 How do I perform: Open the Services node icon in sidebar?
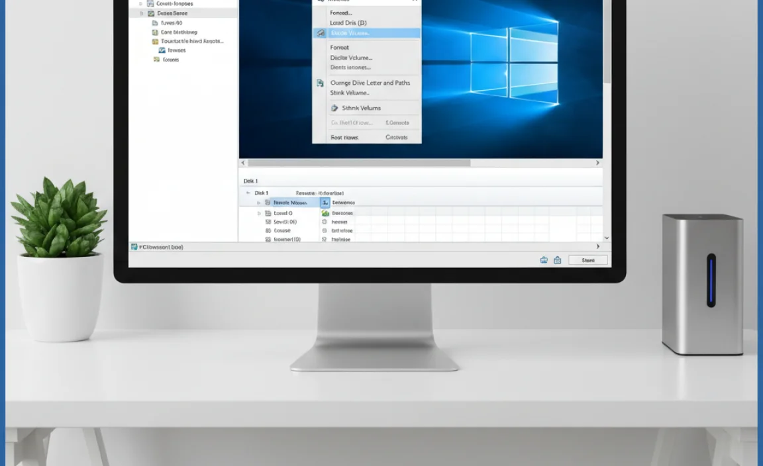[x=156, y=60]
